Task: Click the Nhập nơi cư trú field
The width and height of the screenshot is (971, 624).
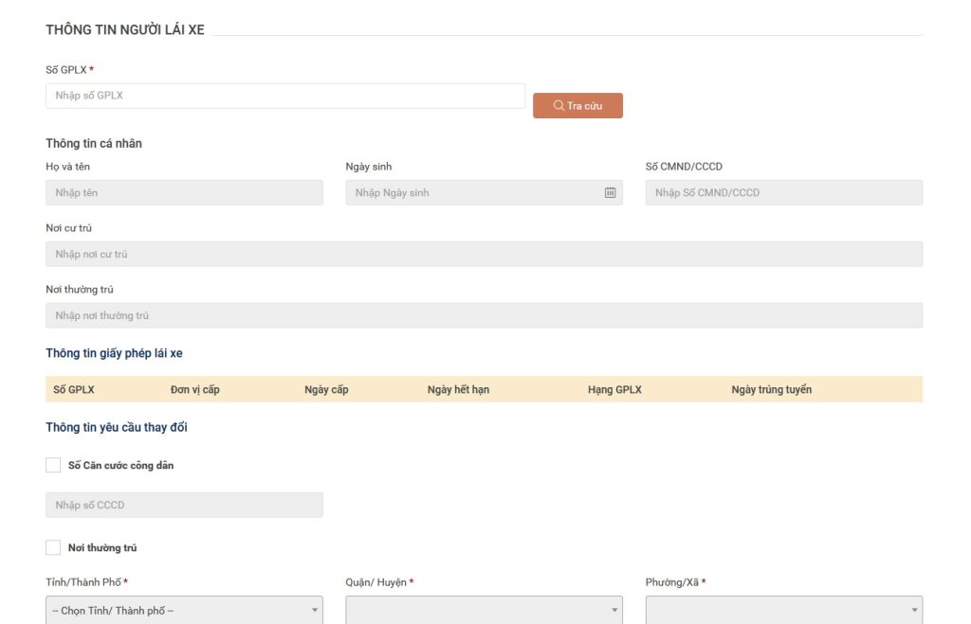Action: coord(484,254)
